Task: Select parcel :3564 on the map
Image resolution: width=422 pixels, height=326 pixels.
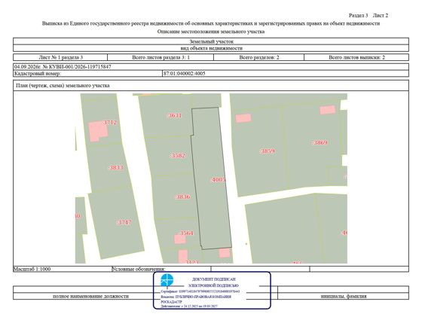Action: click(185, 233)
